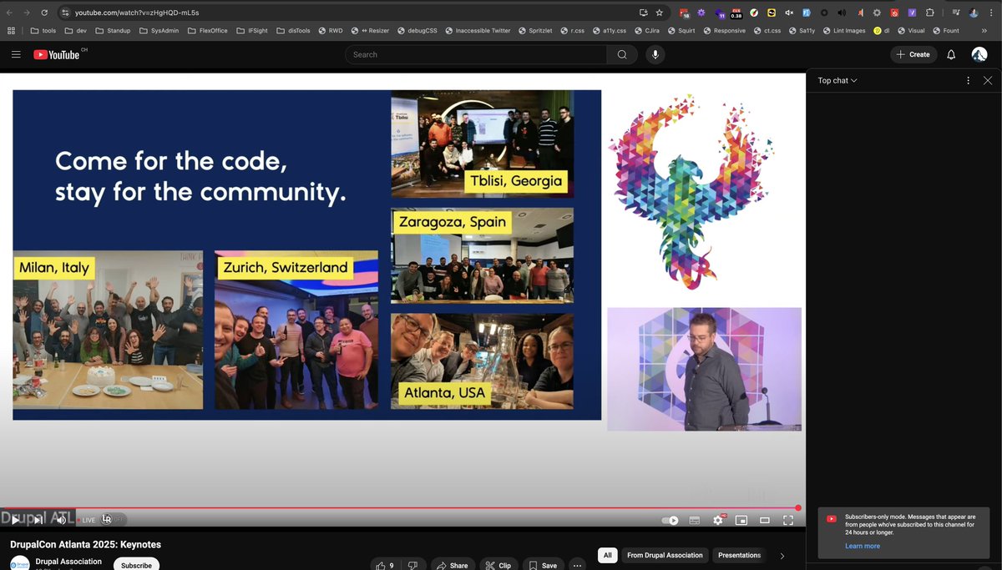Open the Chrome apps grid in bookmarks bar
The width and height of the screenshot is (1002, 570).
[x=11, y=31]
